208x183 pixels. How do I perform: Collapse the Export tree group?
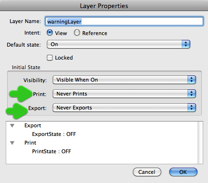point(12,126)
